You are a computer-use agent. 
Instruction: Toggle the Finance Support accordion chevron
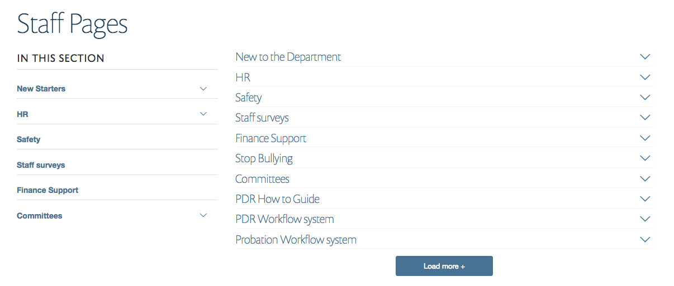click(x=645, y=138)
